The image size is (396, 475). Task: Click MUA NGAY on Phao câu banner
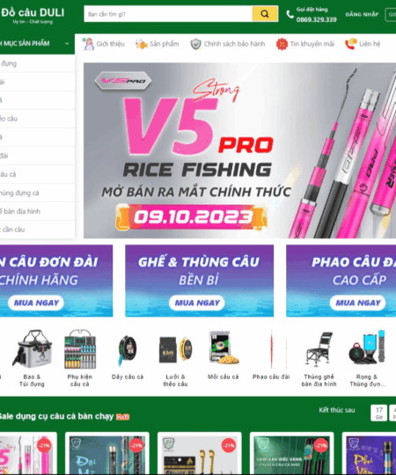click(358, 303)
